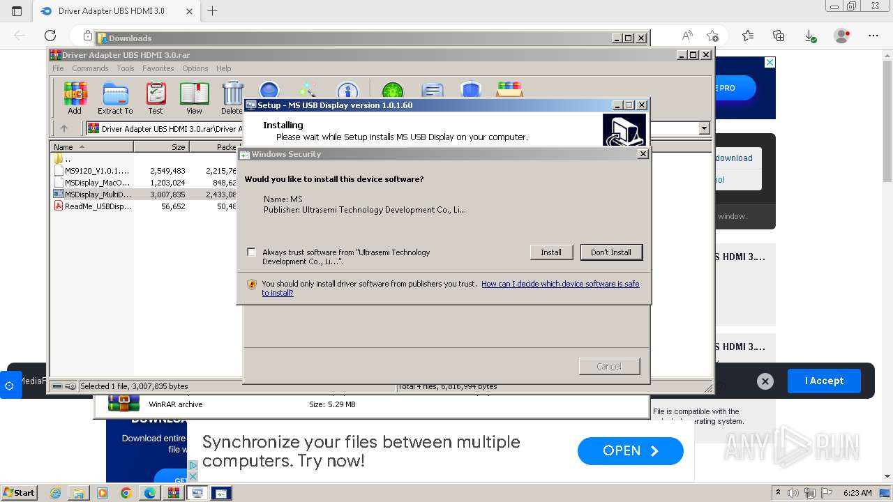
Task: Open the device software safety help link
Action: pos(451,288)
